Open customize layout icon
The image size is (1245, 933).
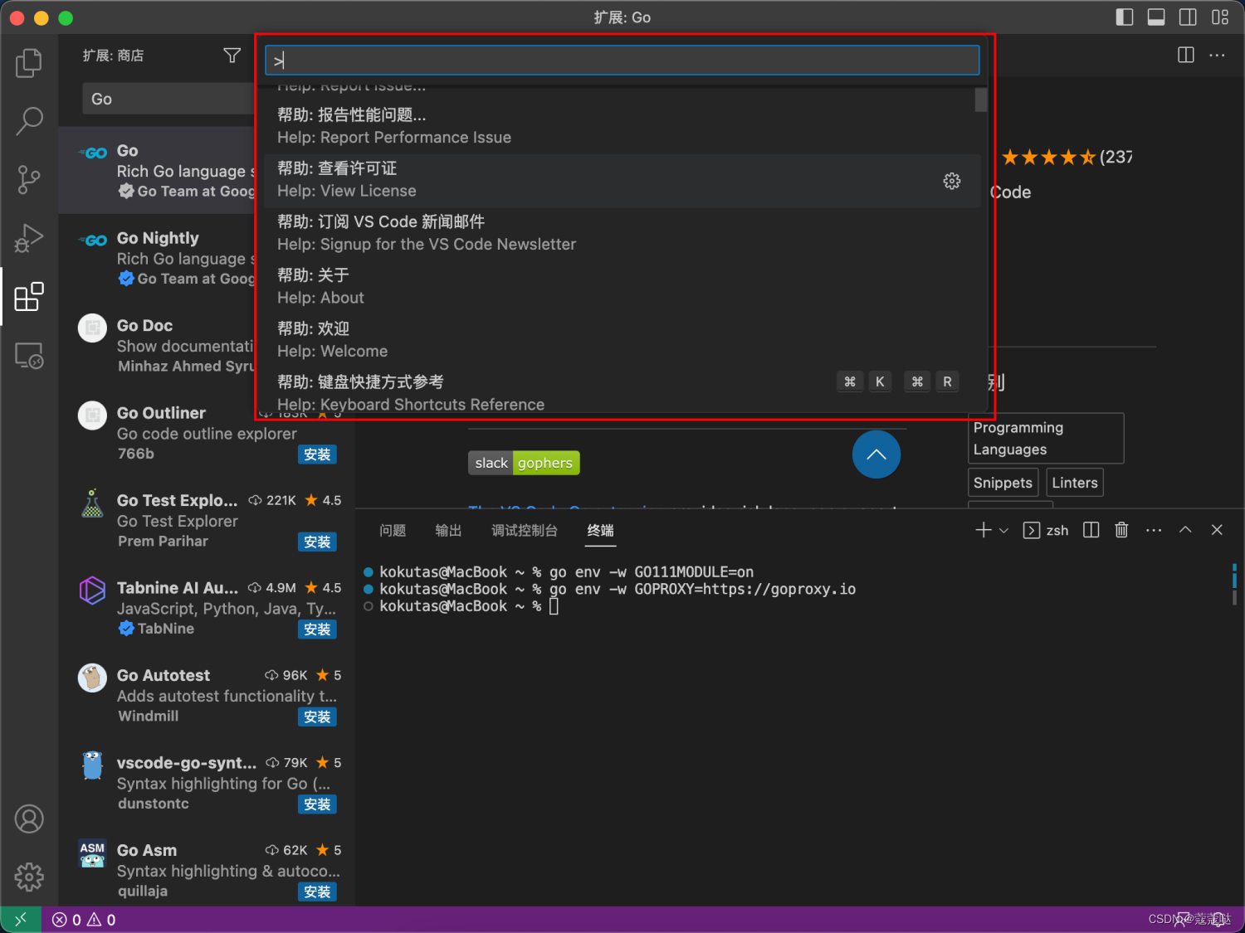[1220, 17]
